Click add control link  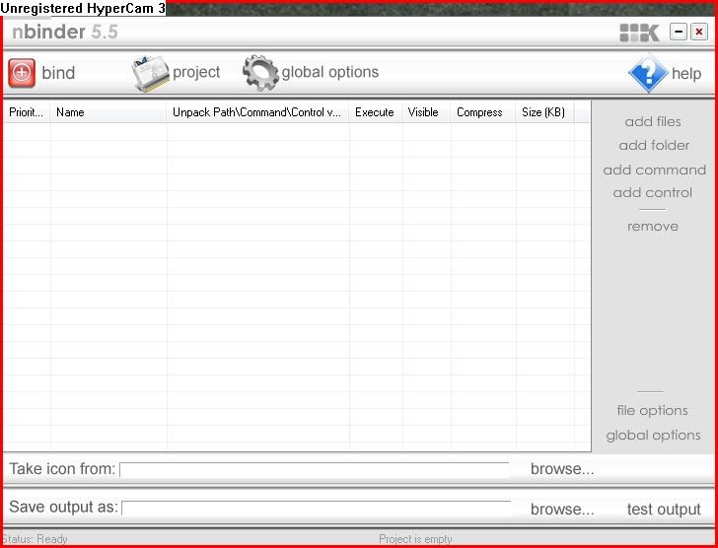click(x=653, y=192)
